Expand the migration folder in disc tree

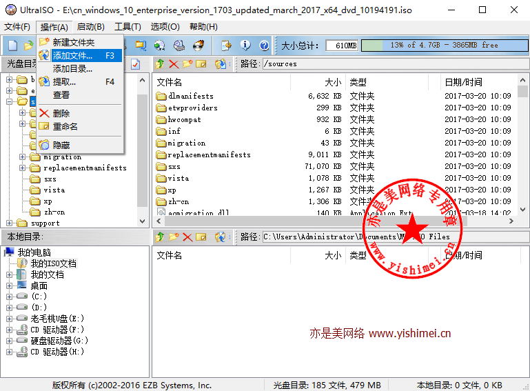(22, 157)
